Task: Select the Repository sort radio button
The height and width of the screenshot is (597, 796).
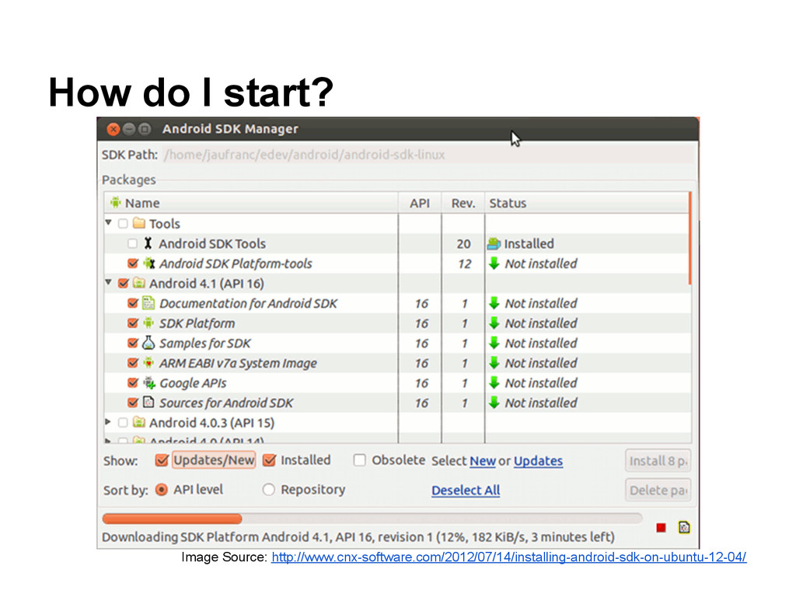Action: (x=269, y=490)
